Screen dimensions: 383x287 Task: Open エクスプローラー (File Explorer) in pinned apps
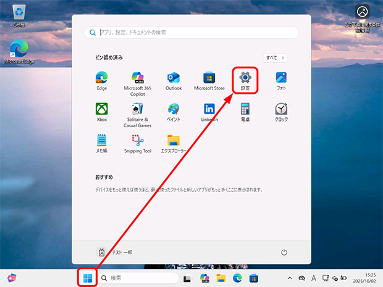coord(174,143)
